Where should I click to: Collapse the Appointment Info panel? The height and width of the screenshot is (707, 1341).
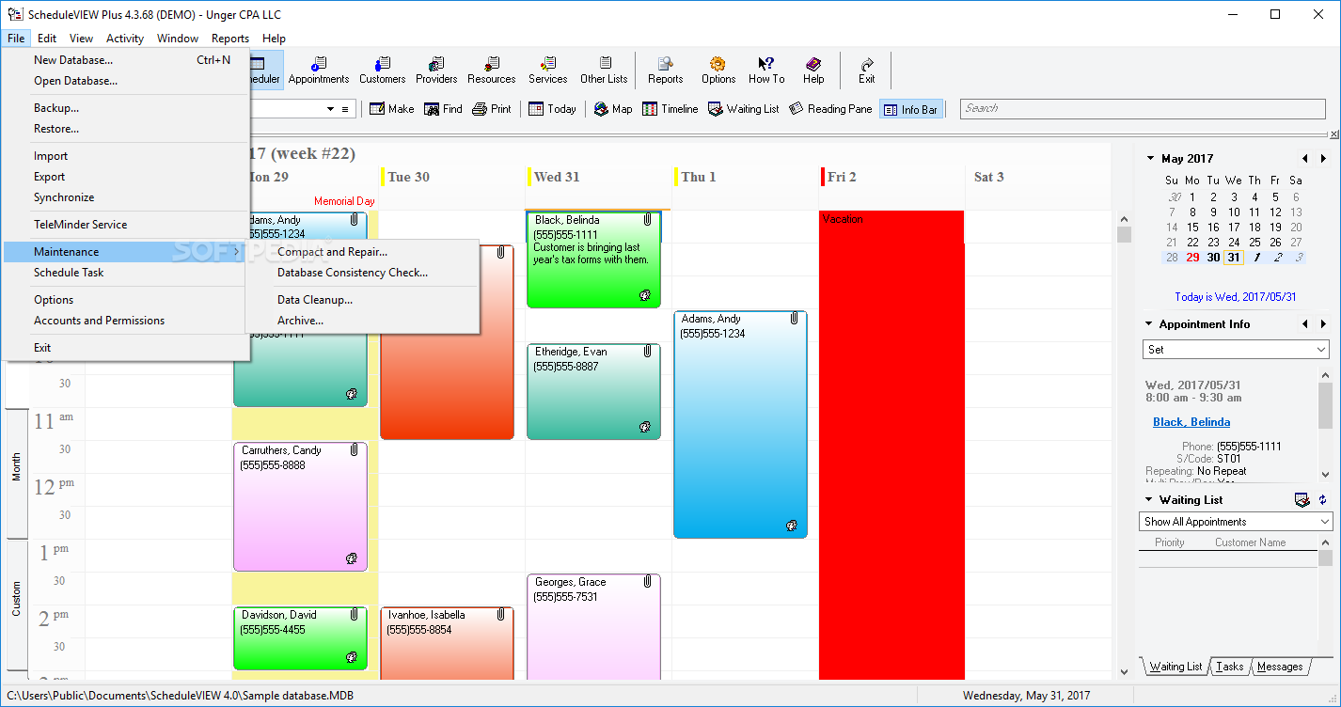(1149, 324)
